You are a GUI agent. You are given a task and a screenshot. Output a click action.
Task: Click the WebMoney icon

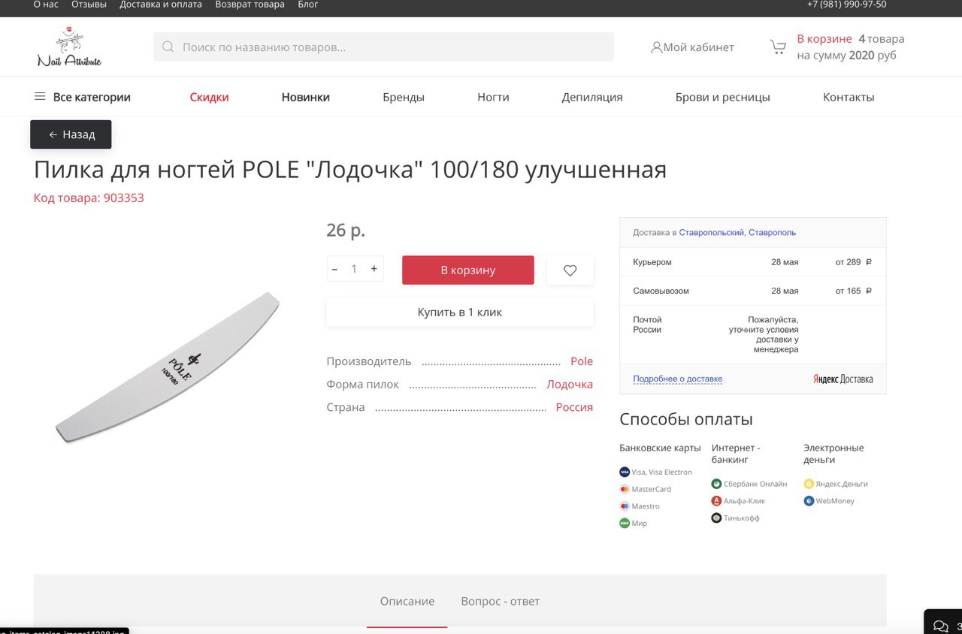(x=809, y=501)
